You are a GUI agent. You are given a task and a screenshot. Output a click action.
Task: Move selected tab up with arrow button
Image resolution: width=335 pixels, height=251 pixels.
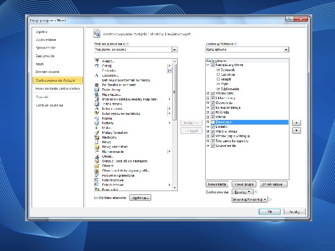click(x=296, y=123)
